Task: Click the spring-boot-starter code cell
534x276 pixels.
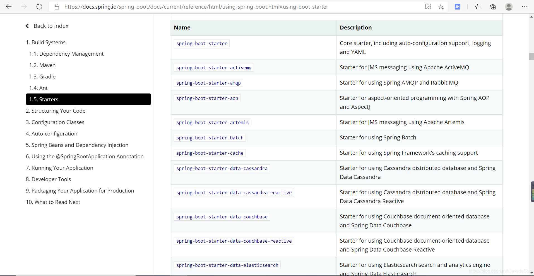Action: 202,43
